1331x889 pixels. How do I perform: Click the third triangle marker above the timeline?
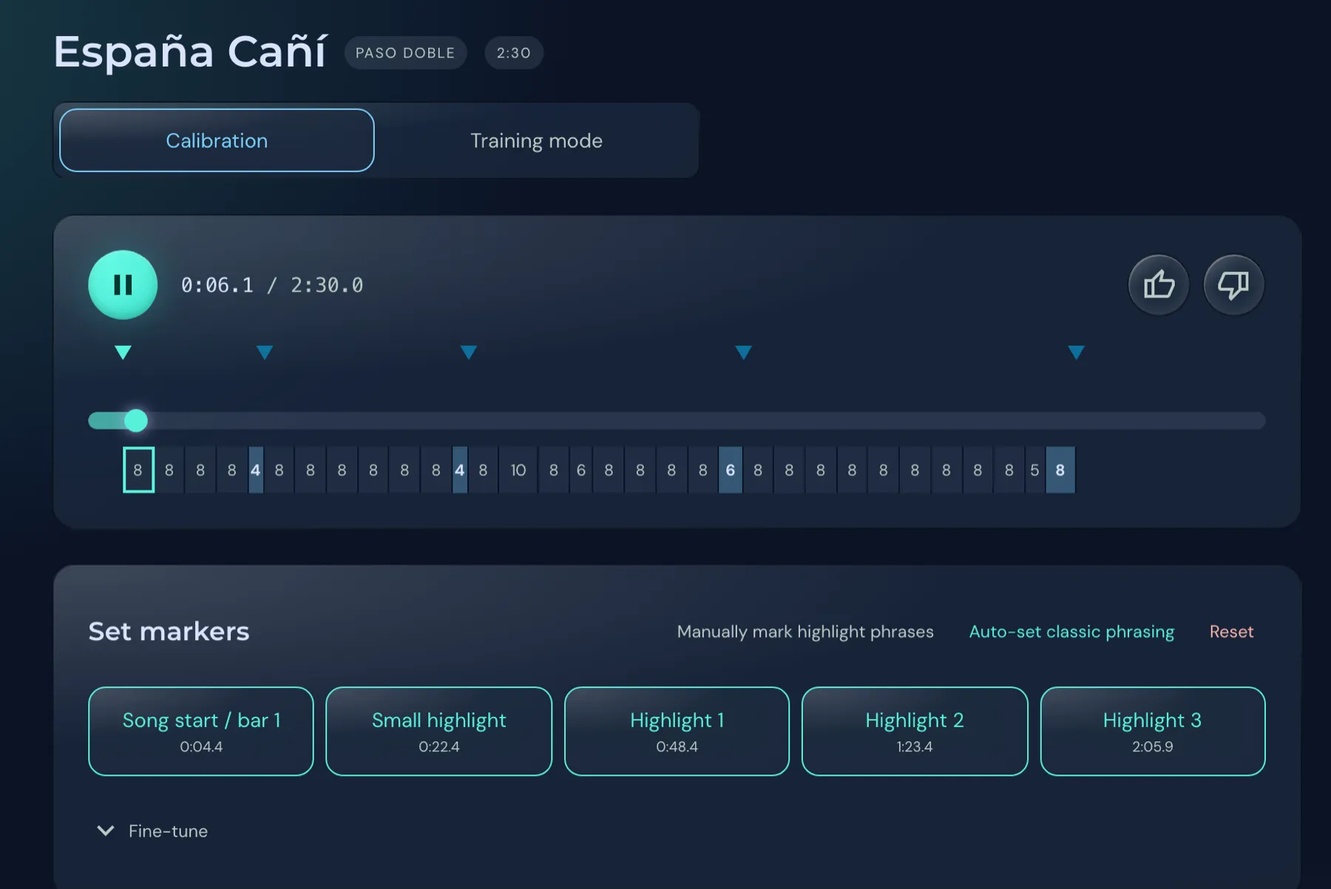coord(468,352)
